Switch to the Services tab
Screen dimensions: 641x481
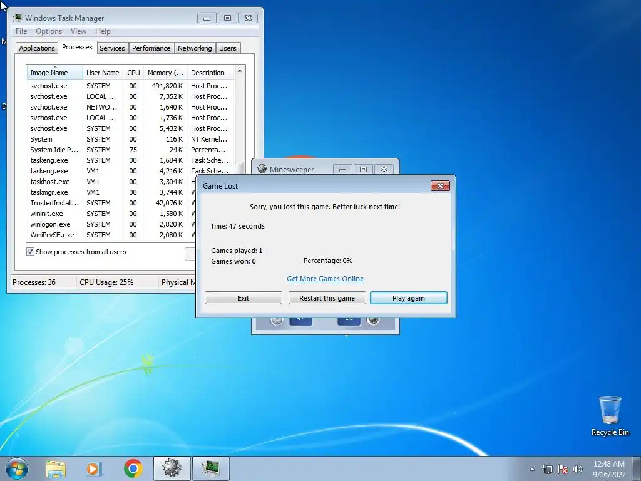click(x=112, y=48)
